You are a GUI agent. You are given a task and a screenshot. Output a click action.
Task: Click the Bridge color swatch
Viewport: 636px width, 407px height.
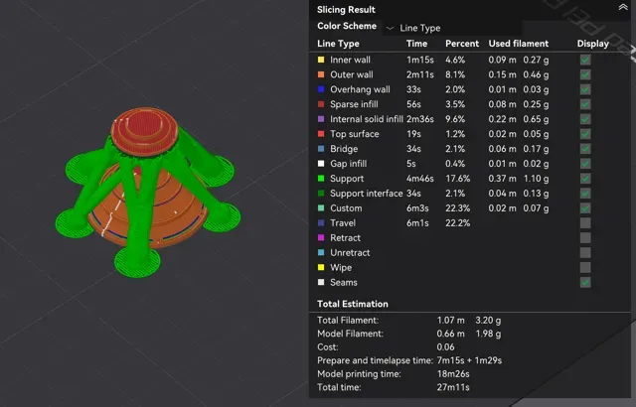point(321,149)
